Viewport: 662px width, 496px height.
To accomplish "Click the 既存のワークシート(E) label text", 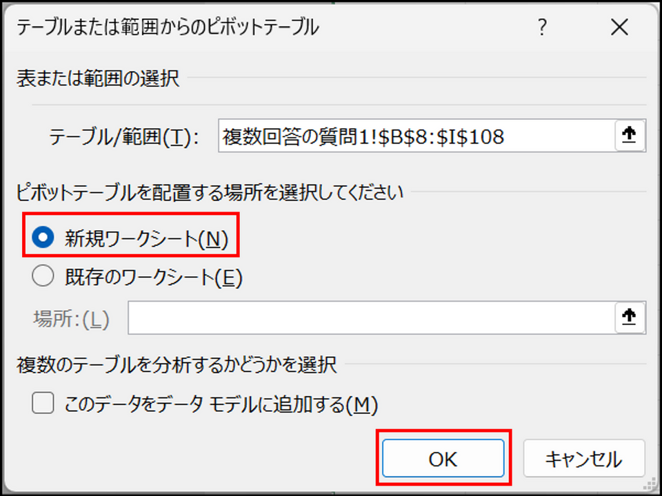I will coord(154,278).
